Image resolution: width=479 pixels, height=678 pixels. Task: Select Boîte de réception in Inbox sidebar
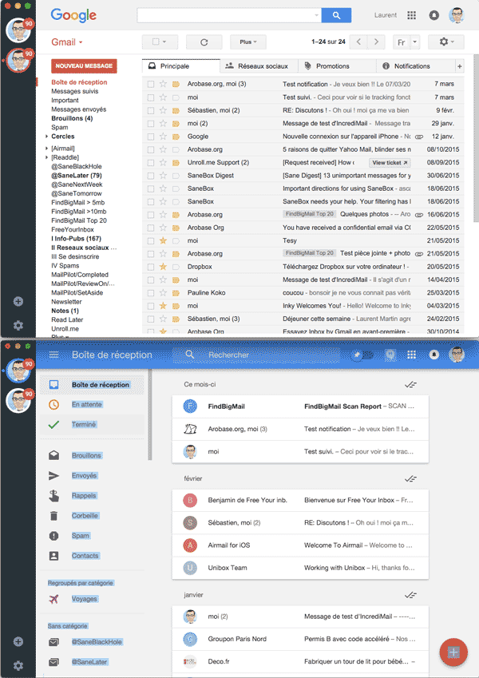[x=92, y=384]
